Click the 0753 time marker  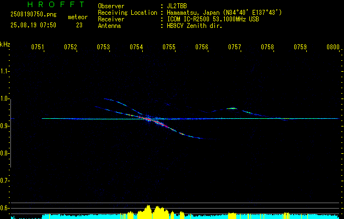[103, 47]
